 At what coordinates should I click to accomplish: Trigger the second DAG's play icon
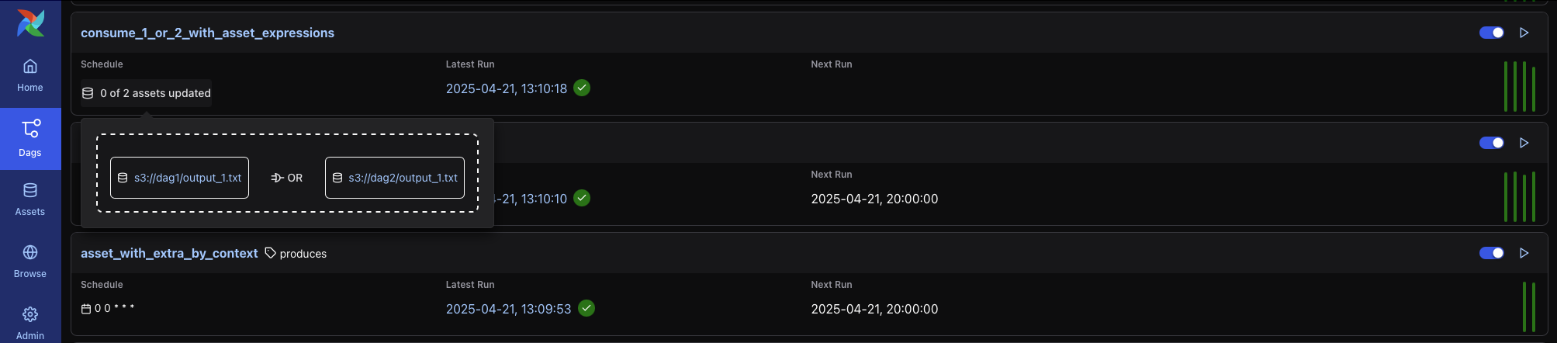[x=1524, y=143]
